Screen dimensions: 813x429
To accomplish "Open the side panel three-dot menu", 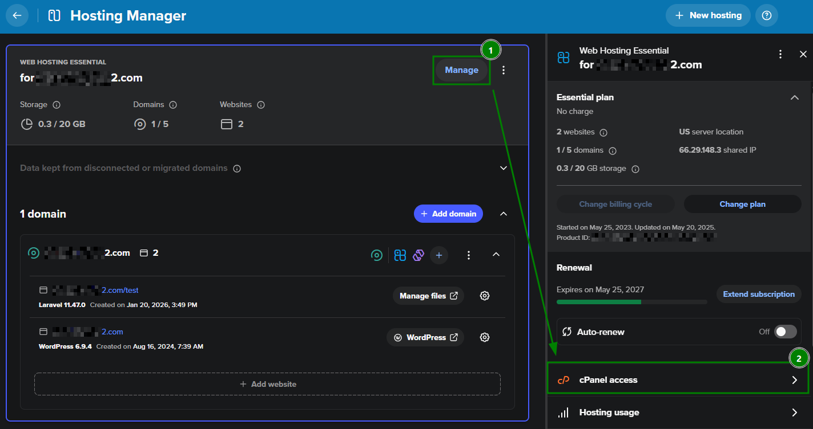I will point(780,54).
